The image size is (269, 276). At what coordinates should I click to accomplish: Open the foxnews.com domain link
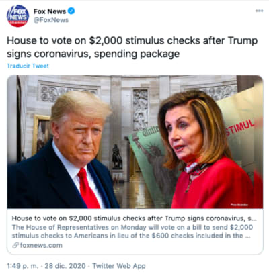pyautogui.click(x=41, y=246)
